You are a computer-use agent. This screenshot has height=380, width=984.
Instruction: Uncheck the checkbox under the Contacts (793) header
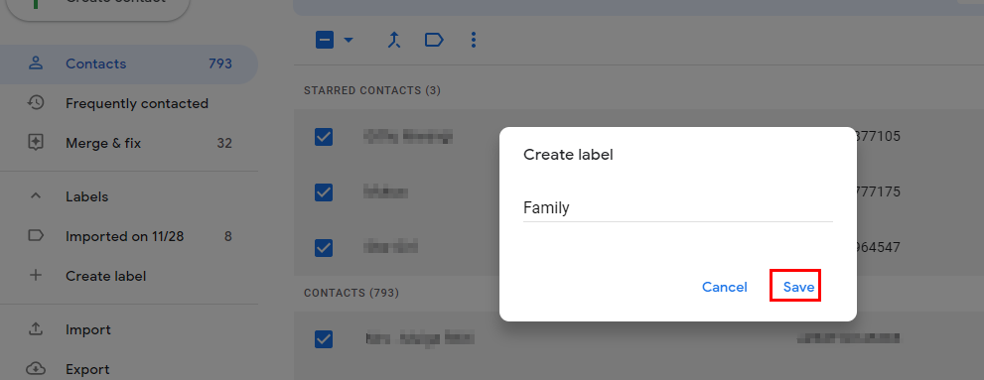(x=324, y=339)
